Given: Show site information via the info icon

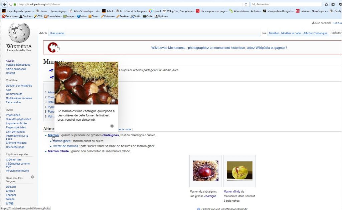Looking at the screenshot, I should pos(11,4).
